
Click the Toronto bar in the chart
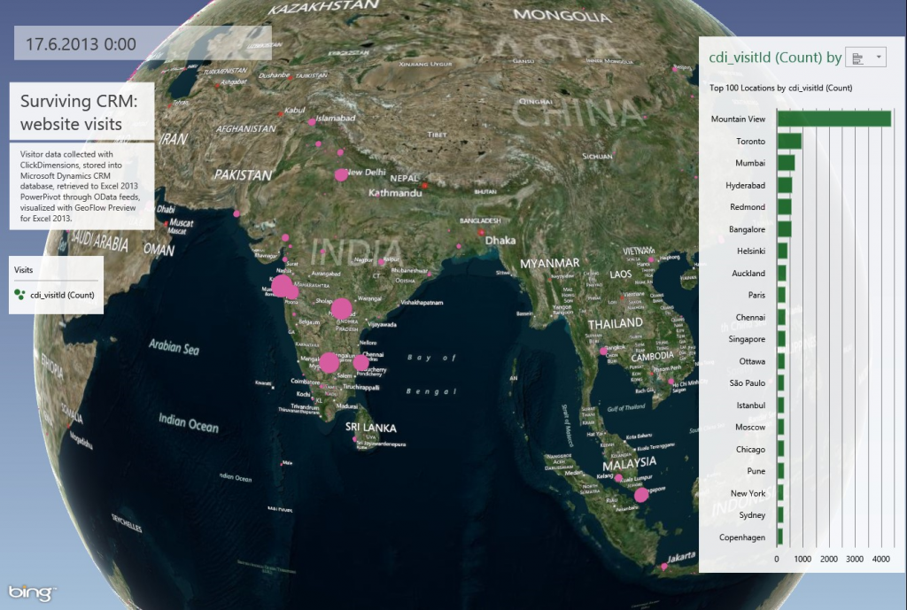point(789,141)
